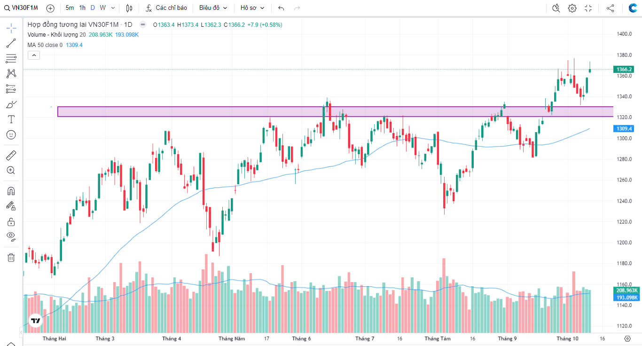Image resolution: width=642 pixels, height=346 pixels.
Task: Select the trend line drawing tool
Action: [x=11, y=43]
